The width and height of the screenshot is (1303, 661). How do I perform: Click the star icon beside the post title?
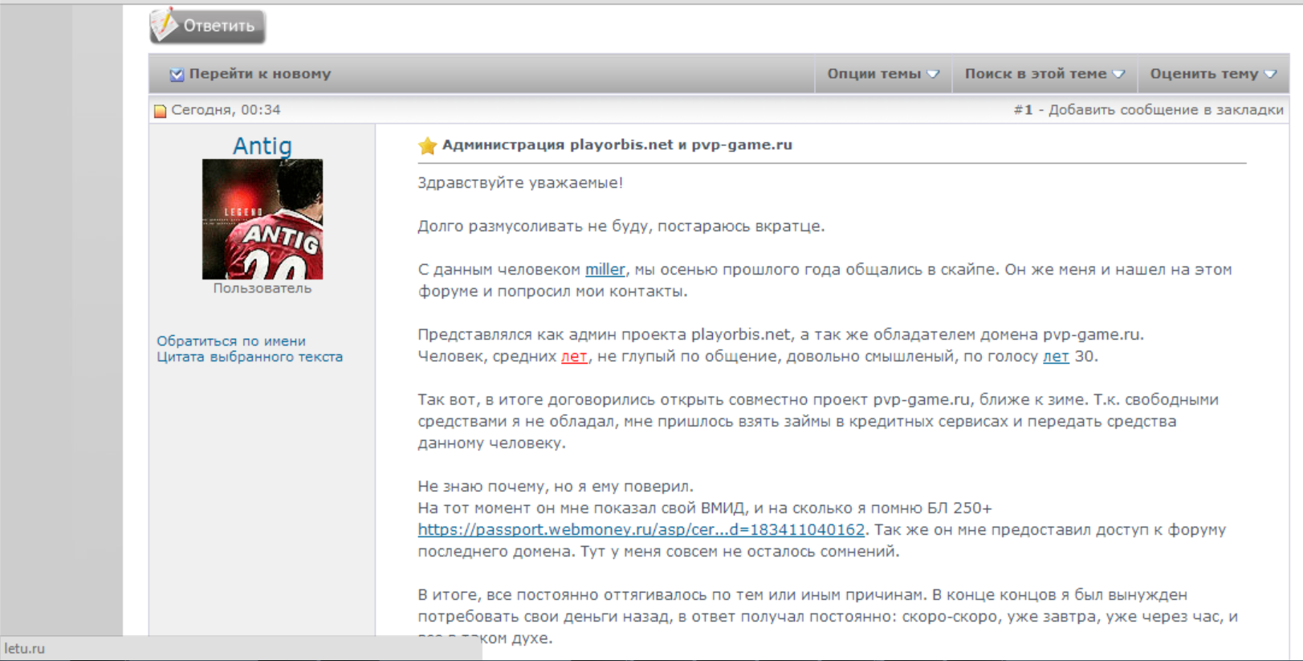427,145
